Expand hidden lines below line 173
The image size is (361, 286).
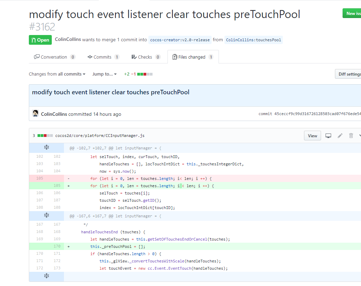[47, 276]
